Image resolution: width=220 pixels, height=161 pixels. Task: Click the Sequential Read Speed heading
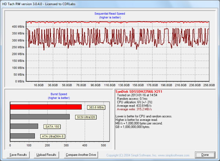click(x=110, y=14)
